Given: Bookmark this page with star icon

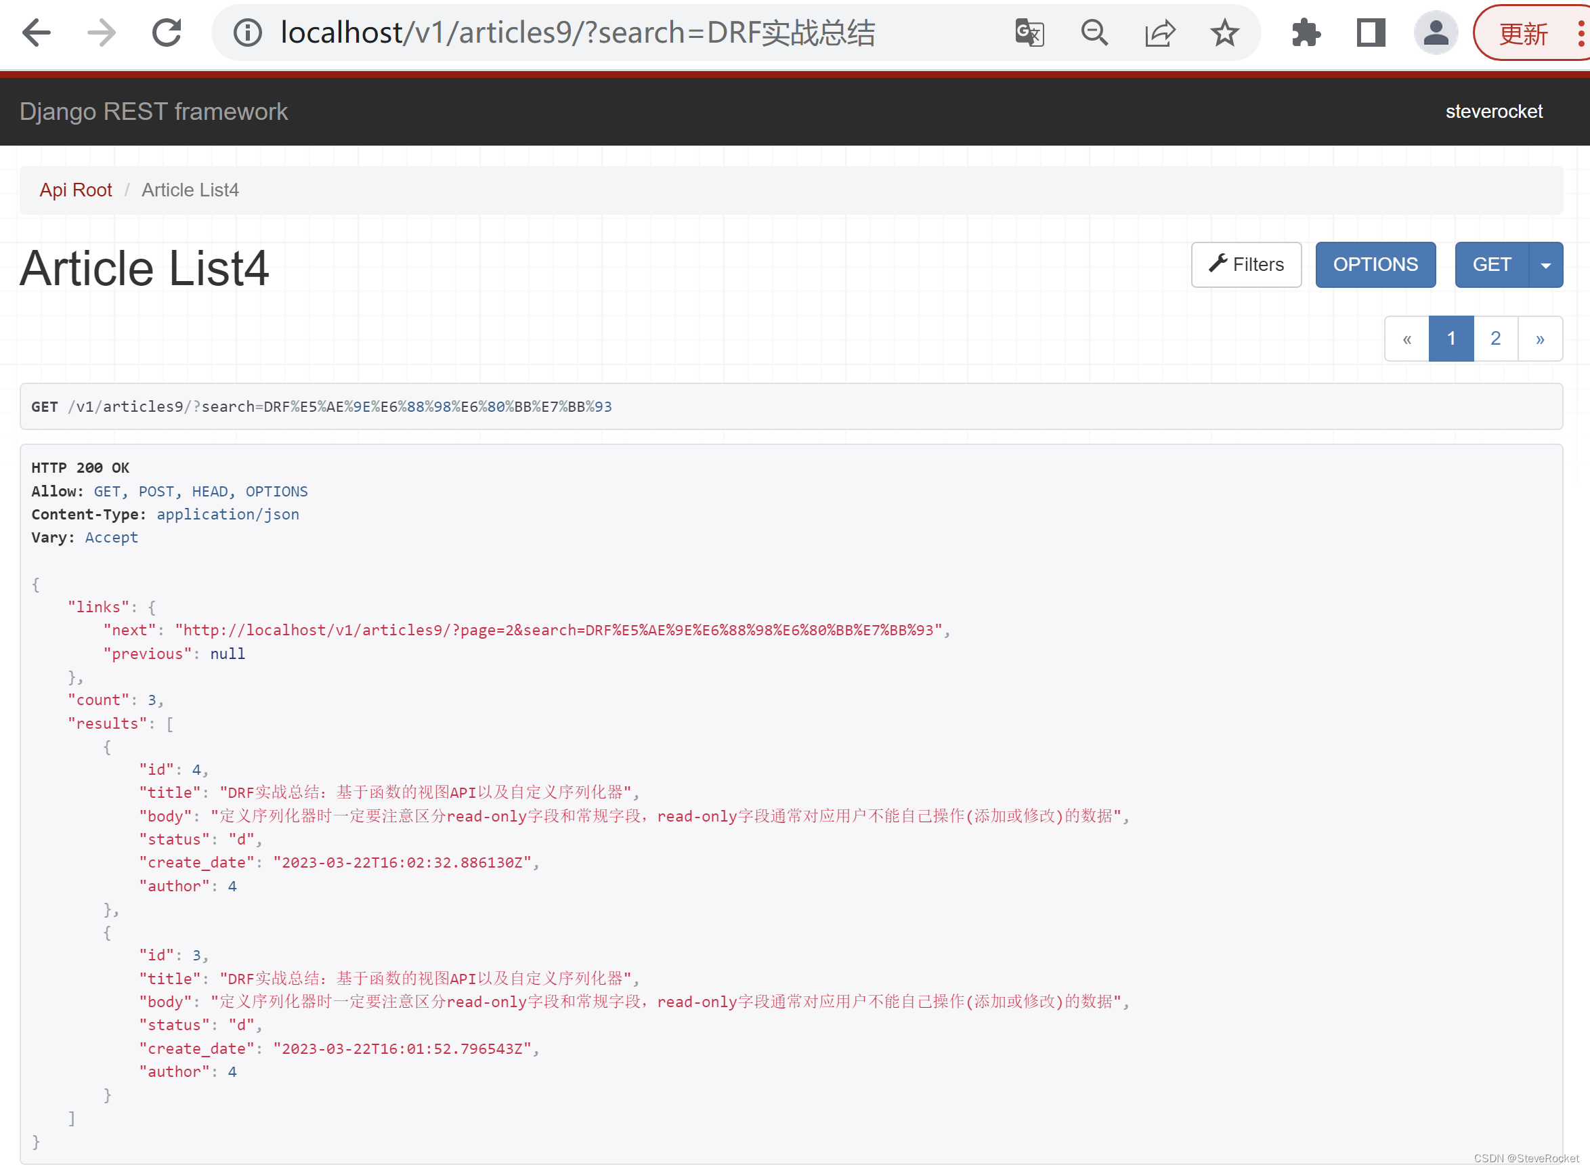Looking at the screenshot, I should pyautogui.click(x=1224, y=33).
